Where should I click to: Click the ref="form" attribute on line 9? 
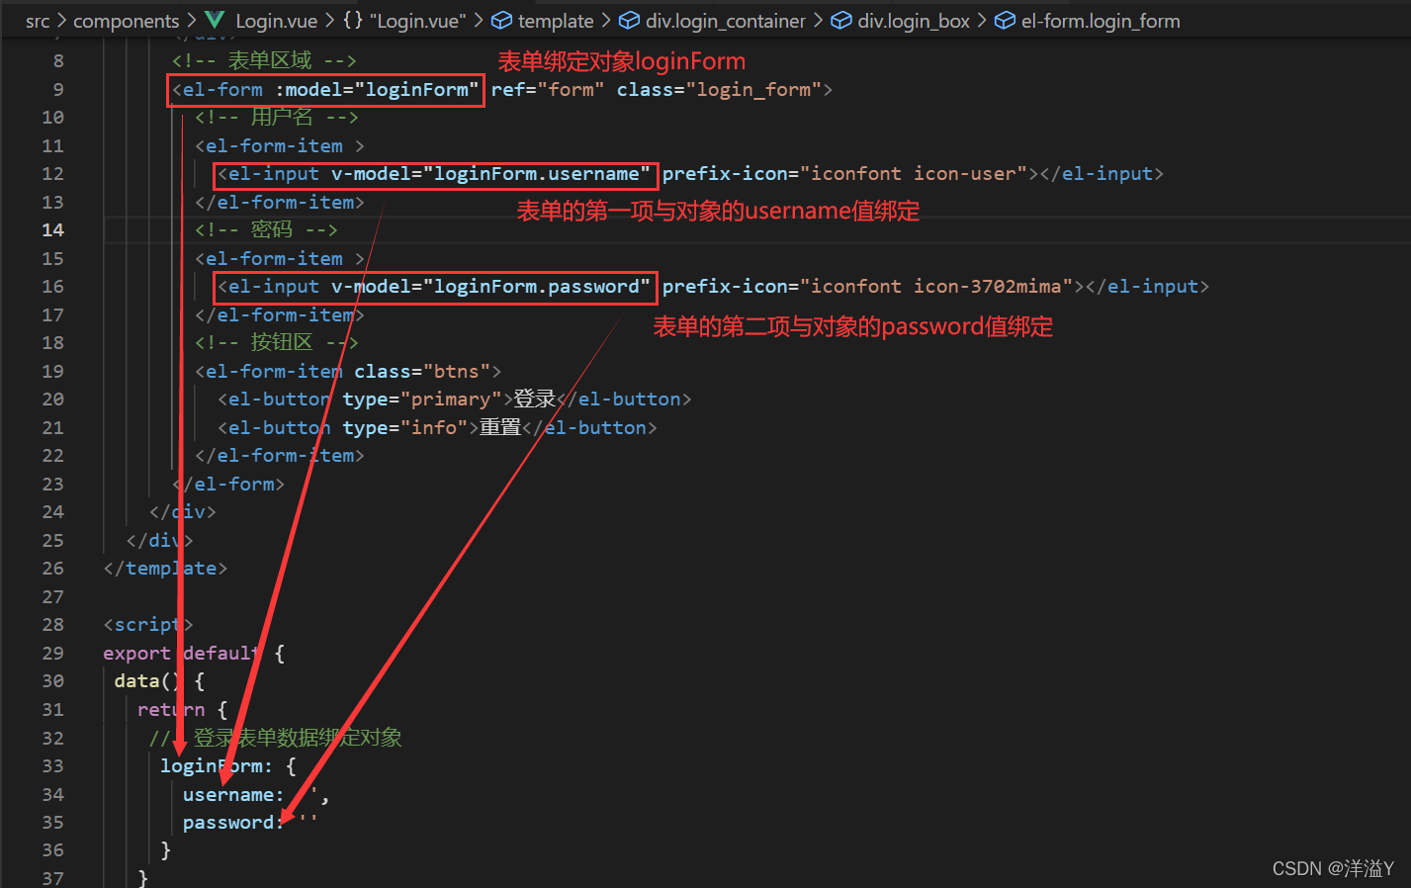548,89
